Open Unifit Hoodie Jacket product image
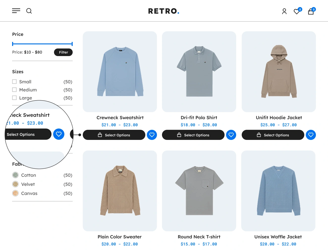328x250 pixels. tap(279, 72)
